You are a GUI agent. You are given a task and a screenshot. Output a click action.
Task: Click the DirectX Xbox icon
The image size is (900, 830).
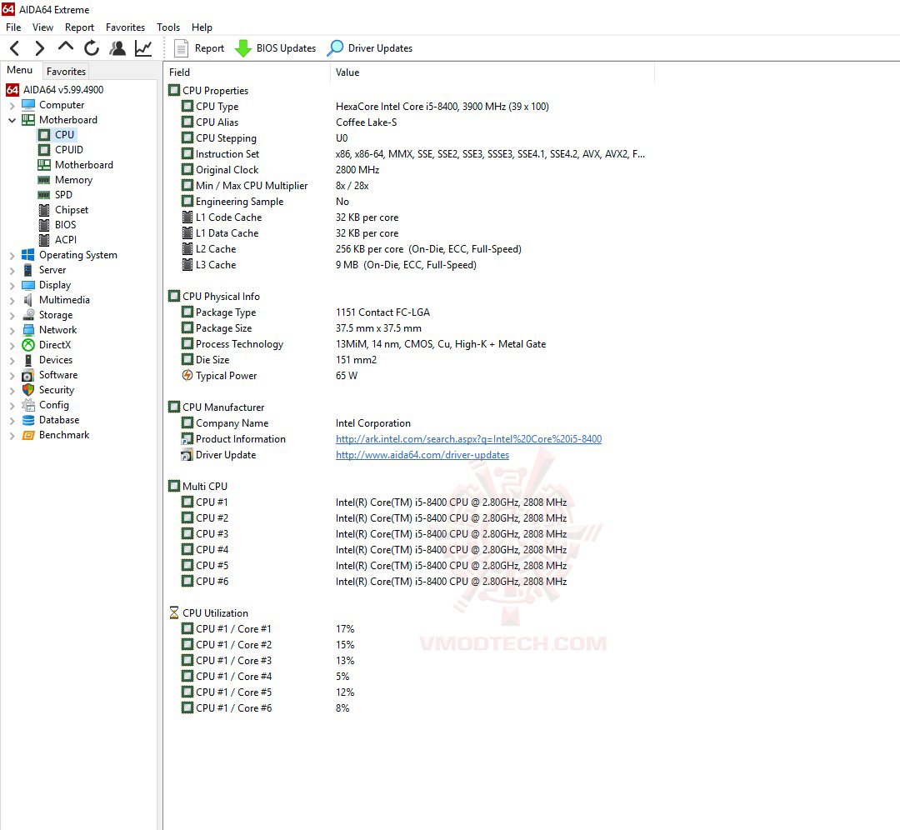[x=28, y=345]
